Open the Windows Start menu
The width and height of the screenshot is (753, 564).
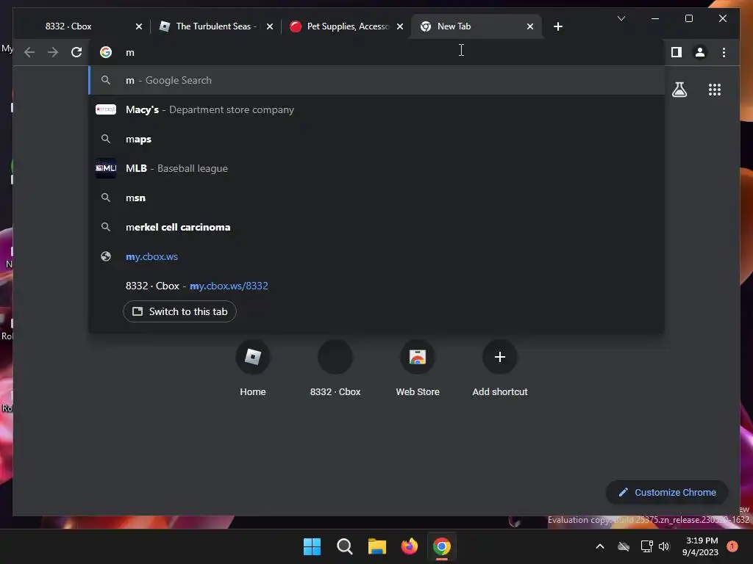[312, 546]
